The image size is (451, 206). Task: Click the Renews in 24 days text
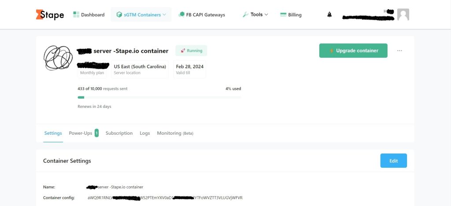(x=94, y=107)
